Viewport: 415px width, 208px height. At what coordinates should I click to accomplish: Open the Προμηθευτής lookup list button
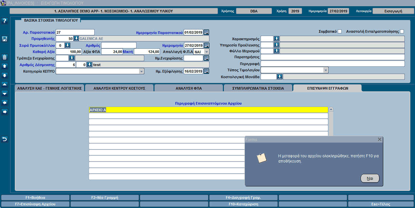point(76,39)
